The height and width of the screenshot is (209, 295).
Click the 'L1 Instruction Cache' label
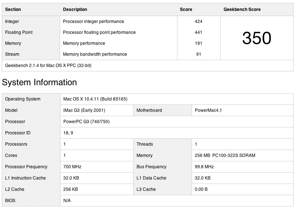click(25, 178)
